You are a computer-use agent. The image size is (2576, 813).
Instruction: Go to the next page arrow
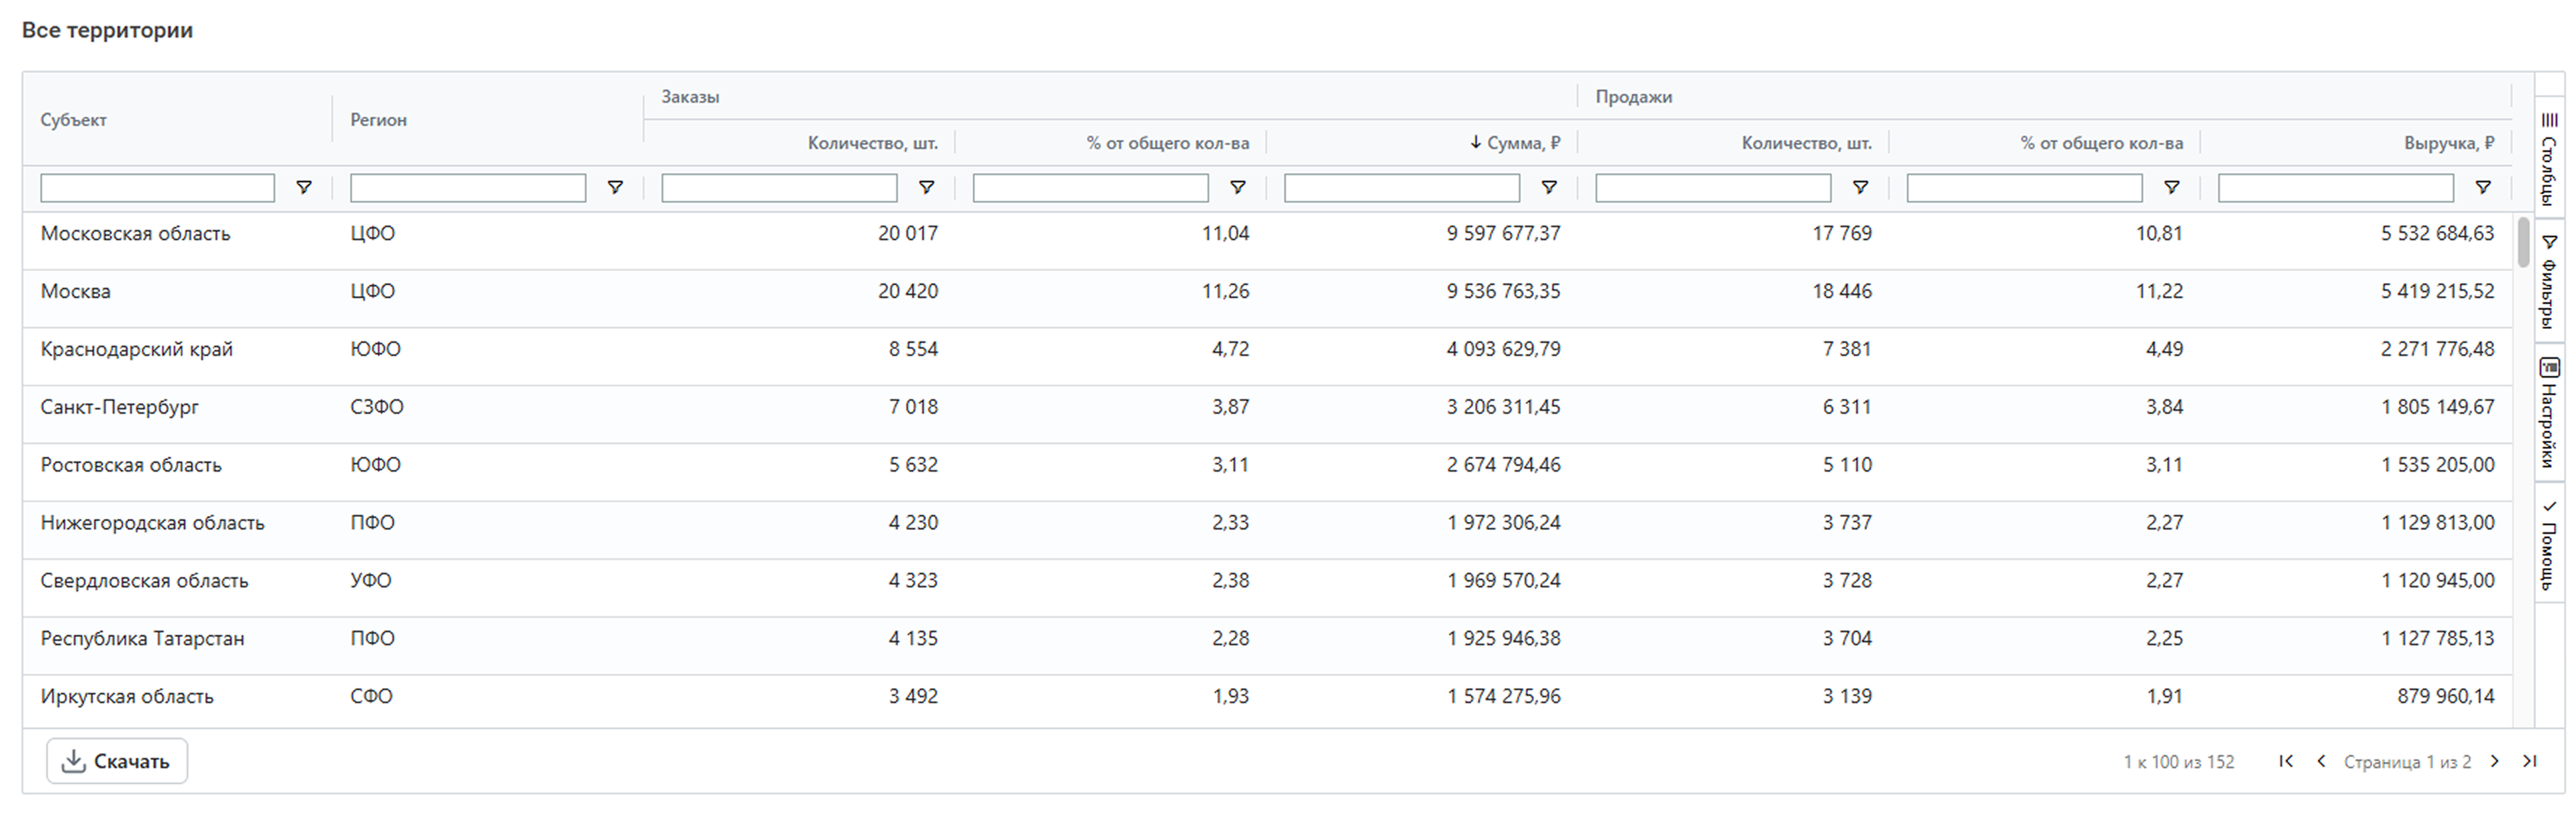click(x=2495, y=761)
